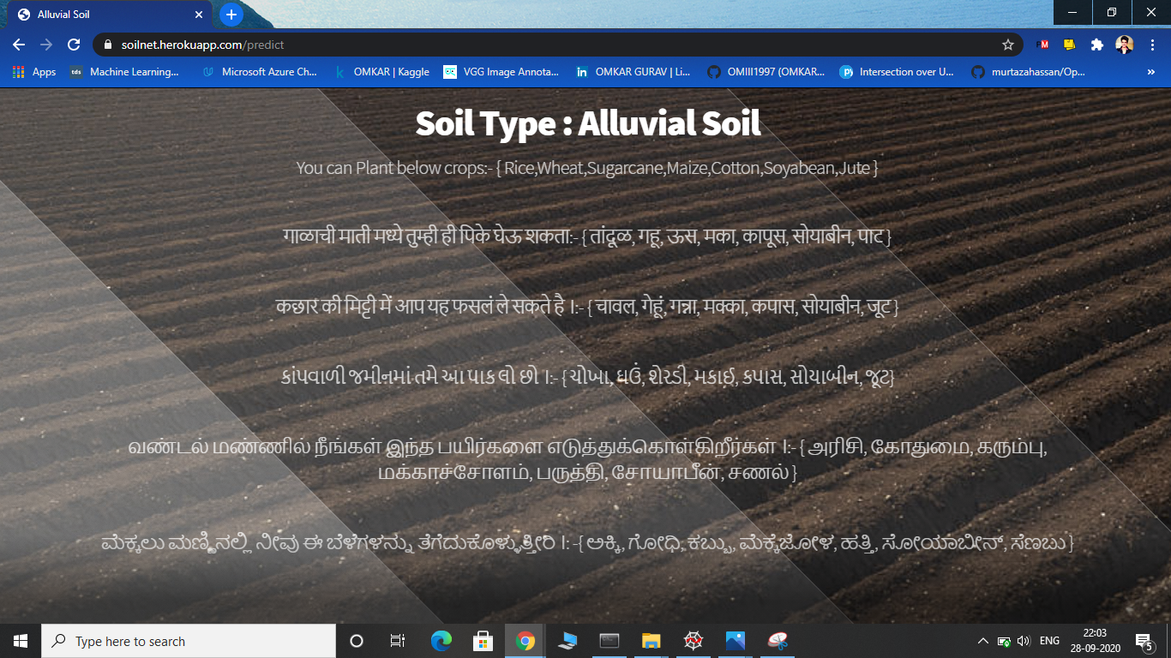The image size is (1171, 658).
Task: Open the Intersection over Union bookmark
Action: [x=897, y=72]
